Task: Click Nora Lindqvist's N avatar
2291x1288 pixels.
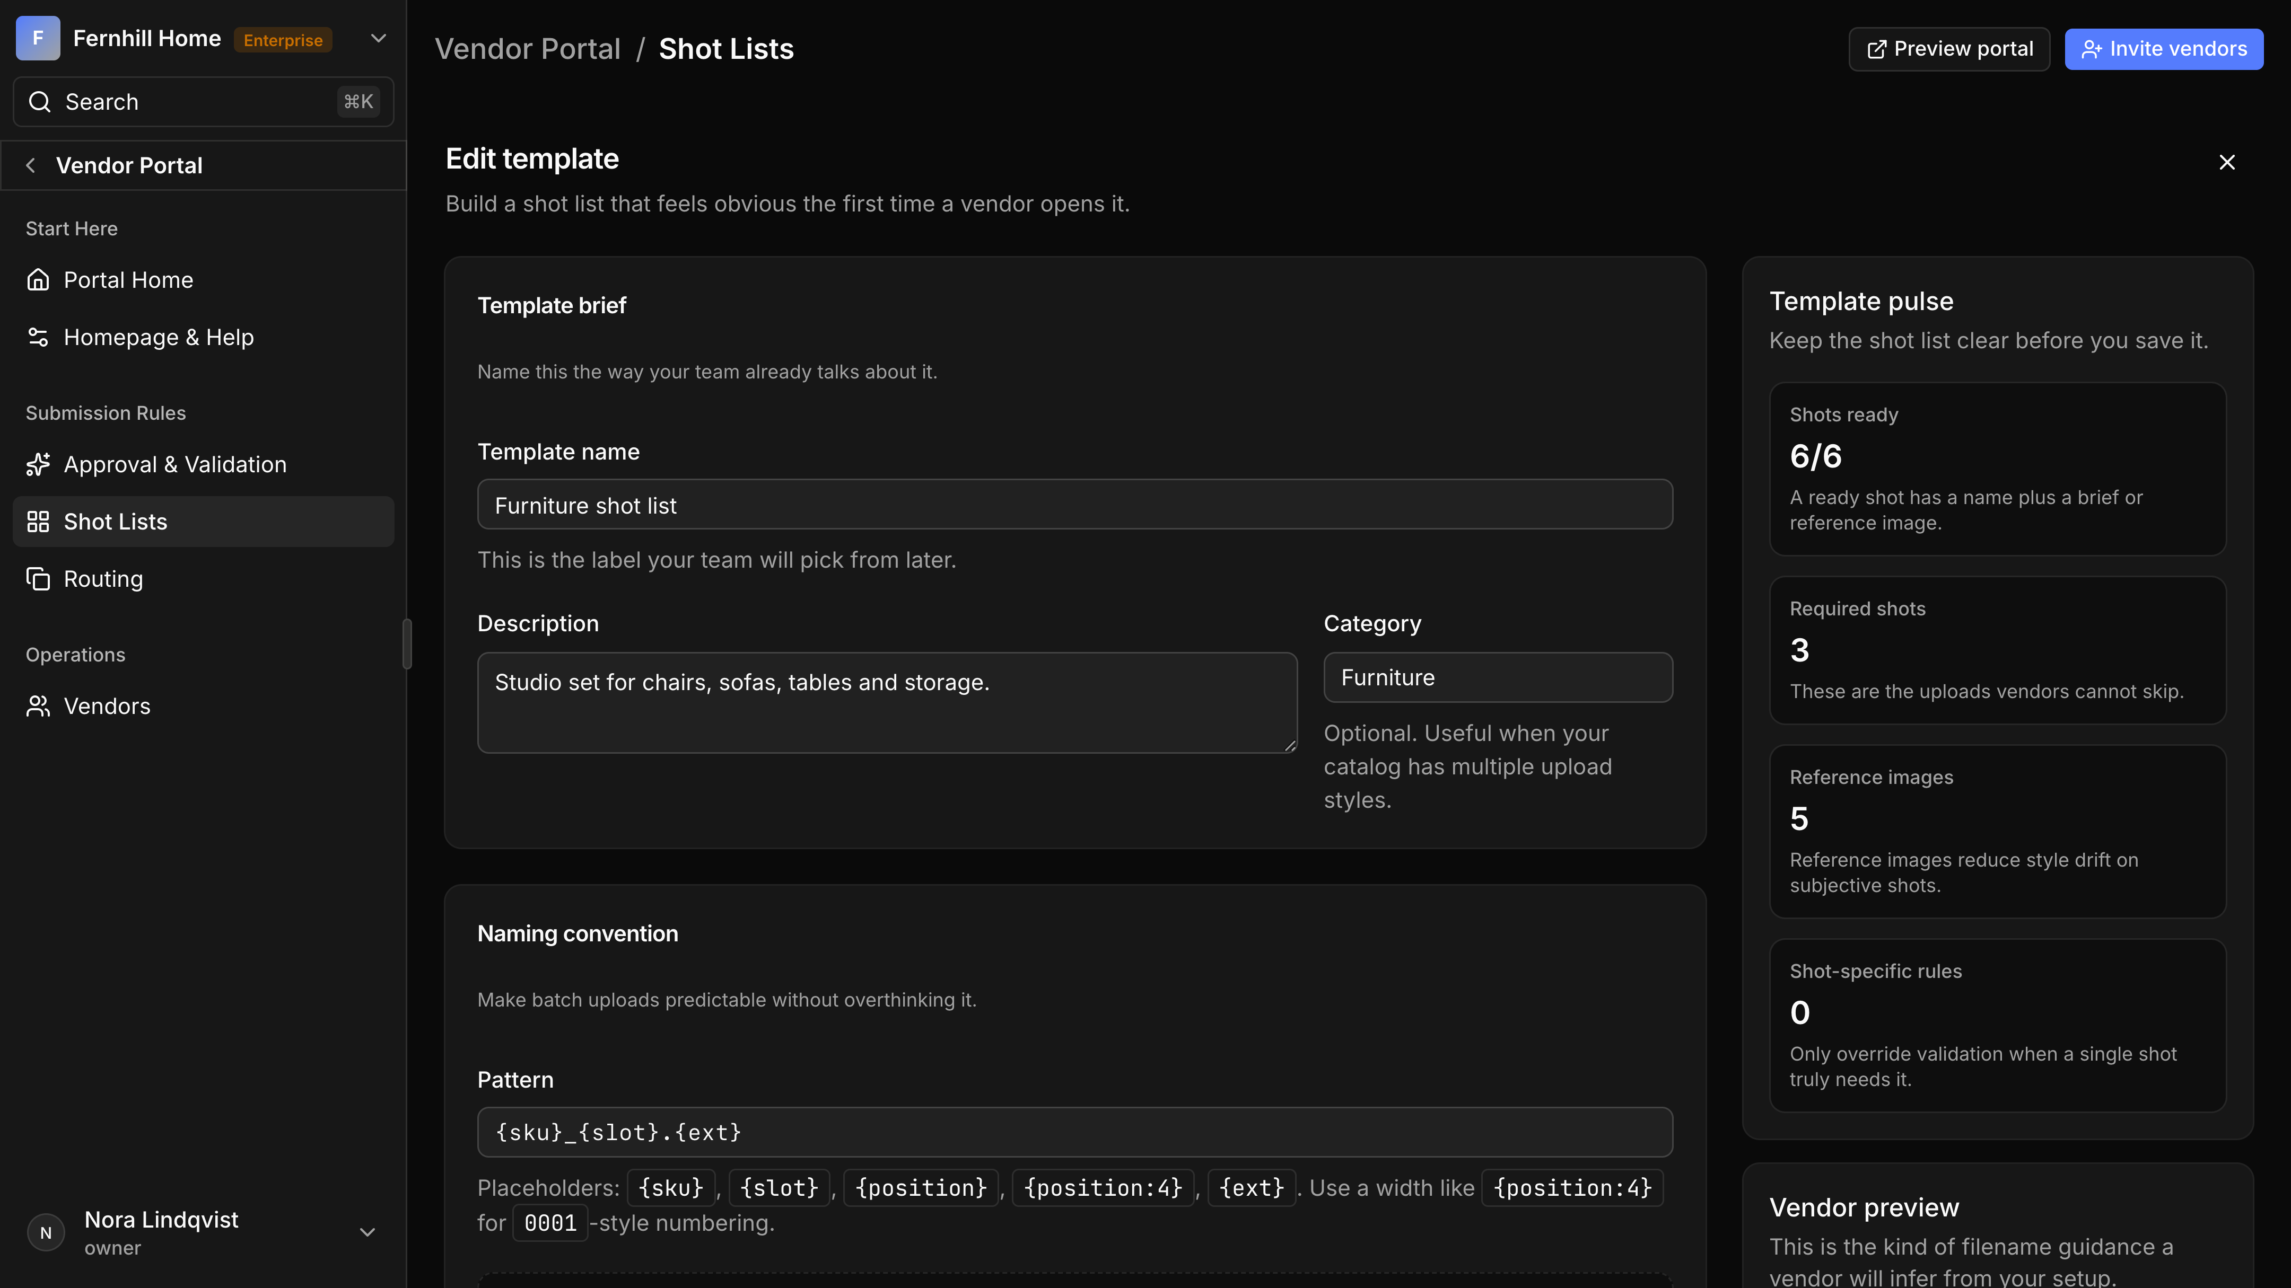Action: tap(46, 1233)
